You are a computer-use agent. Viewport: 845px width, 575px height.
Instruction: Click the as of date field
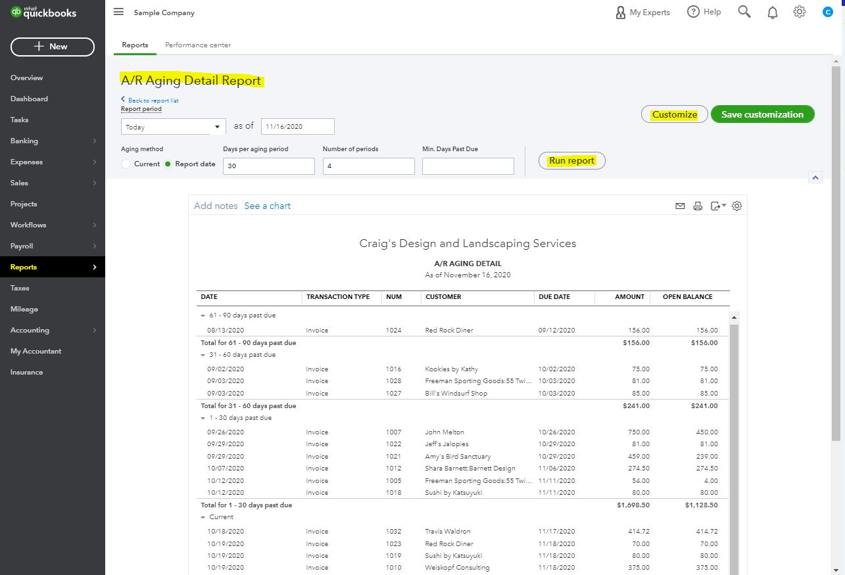pyautogui.click(x=298, y=127)
